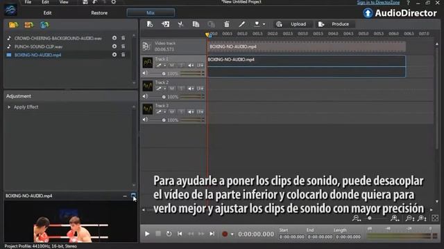Click the globe icon next to Upload
Screen dimensions: 444x249
click(x=279, y=24)
